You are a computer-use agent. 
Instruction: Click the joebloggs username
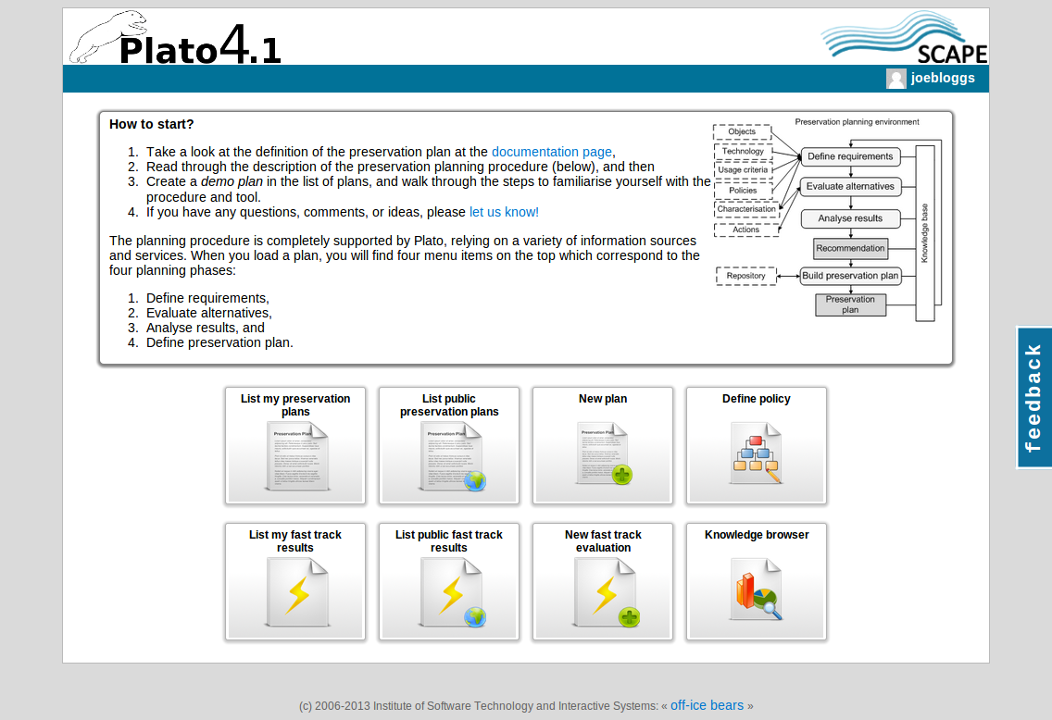tap(943, 79)
